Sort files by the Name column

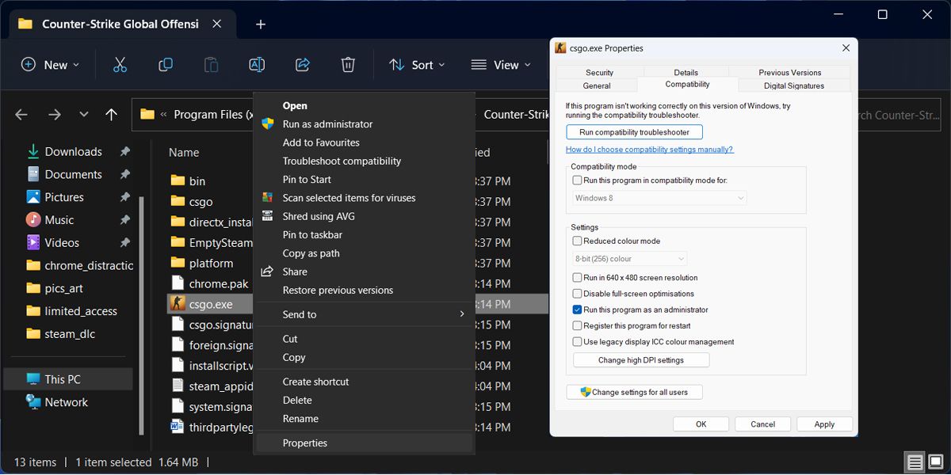click(x=184, y=152)
